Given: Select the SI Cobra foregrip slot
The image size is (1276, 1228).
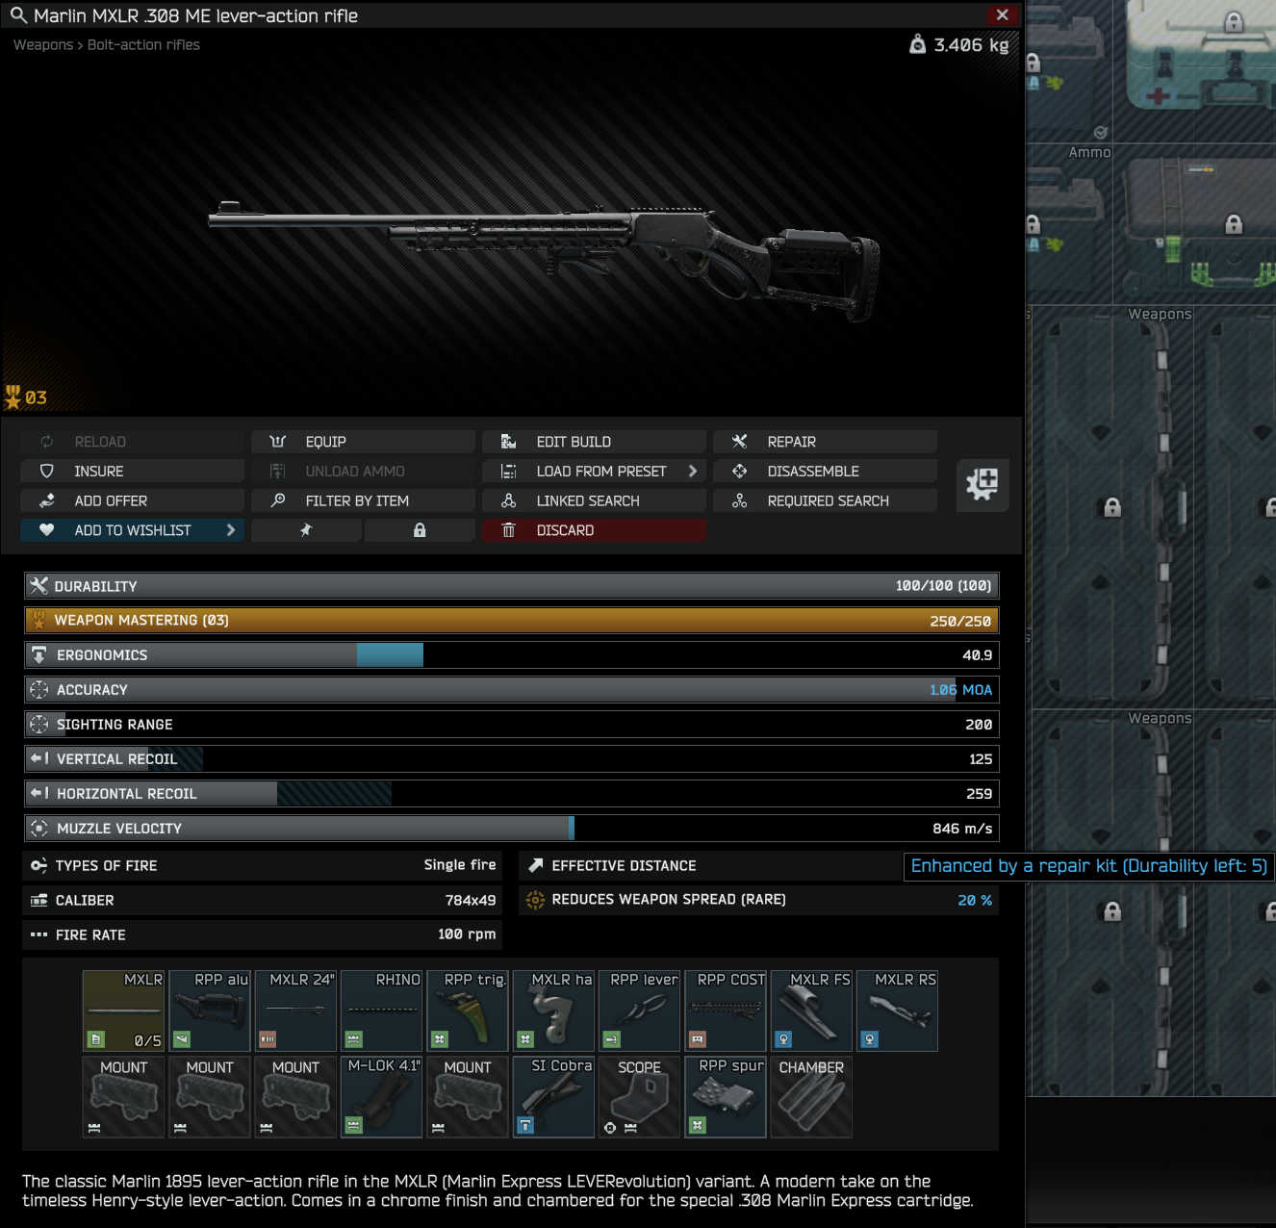Looking at the screenshot, I should [x=553, y=1097].
